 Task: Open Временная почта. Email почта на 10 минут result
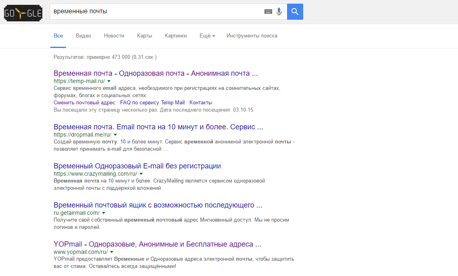point(158,127)
